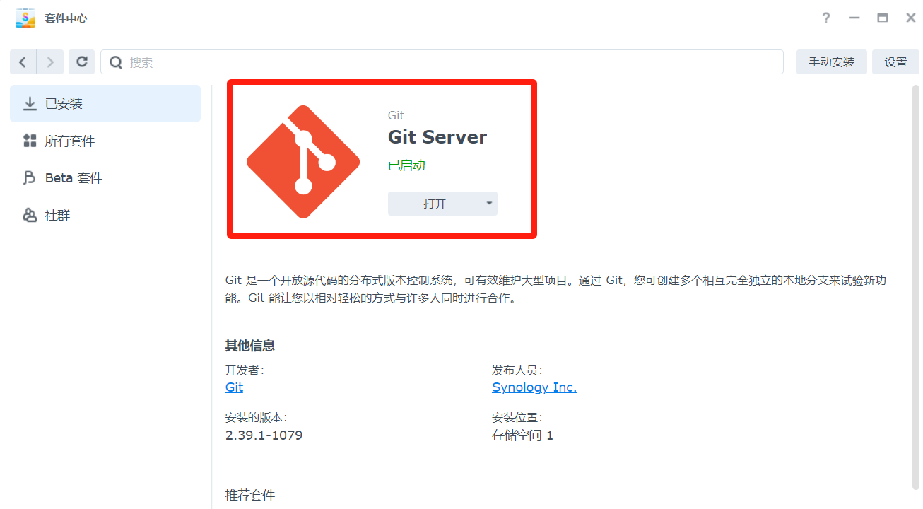The width and height of the screenshot is (923, 509).
Task: Follow the Git developer link
Action: [x=234, y=387]
